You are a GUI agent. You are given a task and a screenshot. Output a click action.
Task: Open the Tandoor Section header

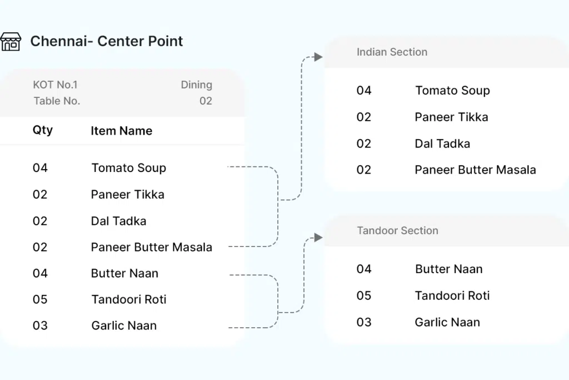(x=397, y=231)
